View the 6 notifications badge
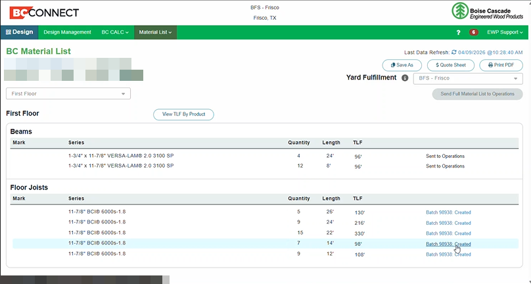The width and height of the screenshot is (531, 284). point(473,32)
